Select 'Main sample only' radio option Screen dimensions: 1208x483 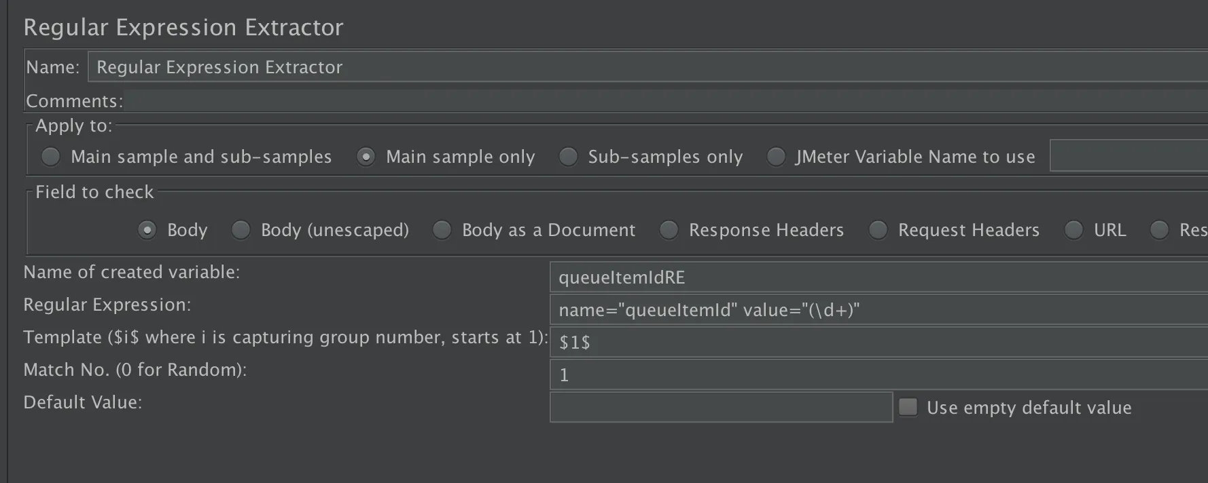(x=366, y=157)
